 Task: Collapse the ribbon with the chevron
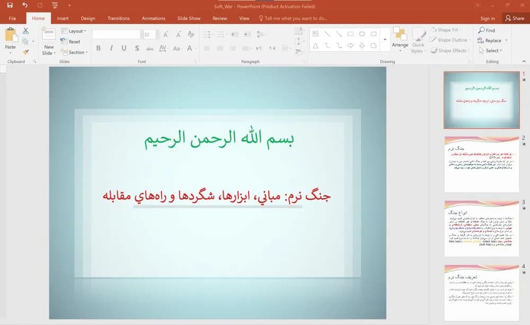click(x=524, y=61)
